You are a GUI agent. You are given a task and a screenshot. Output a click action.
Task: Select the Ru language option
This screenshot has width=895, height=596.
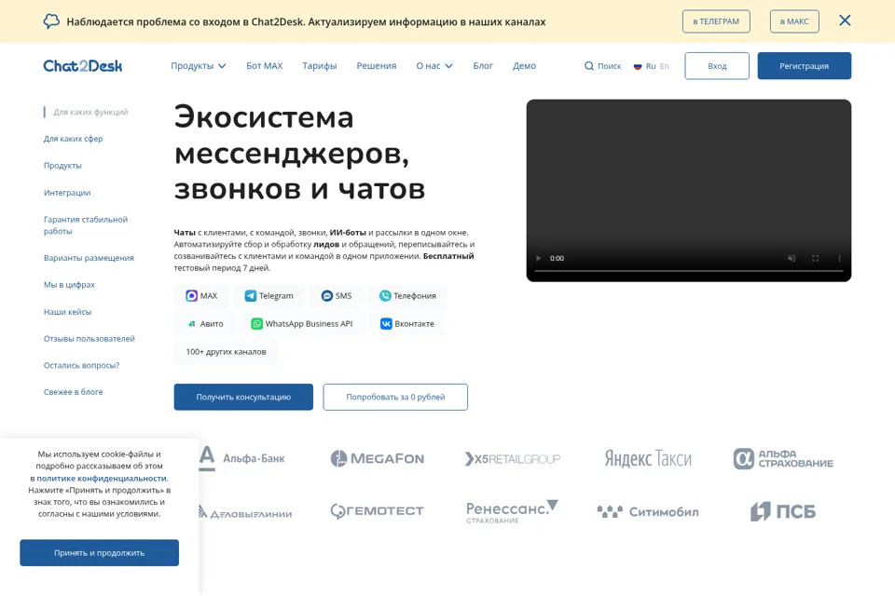coord(651,66)
